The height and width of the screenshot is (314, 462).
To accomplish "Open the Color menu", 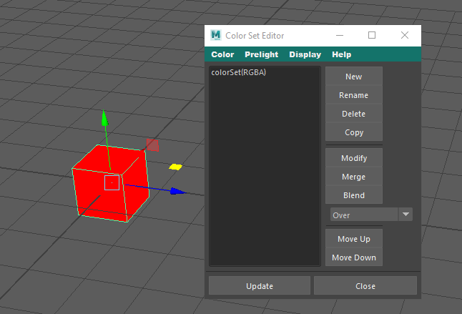I will pyautogui.click(x=222, y=54).
